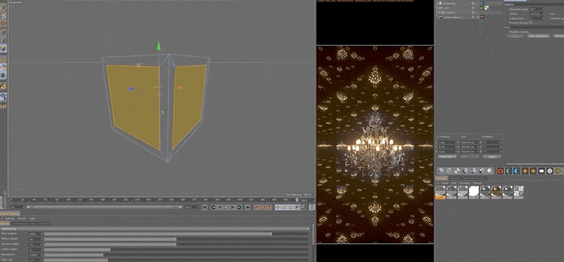Toggle point-level animation dotted grid icon

304,207
